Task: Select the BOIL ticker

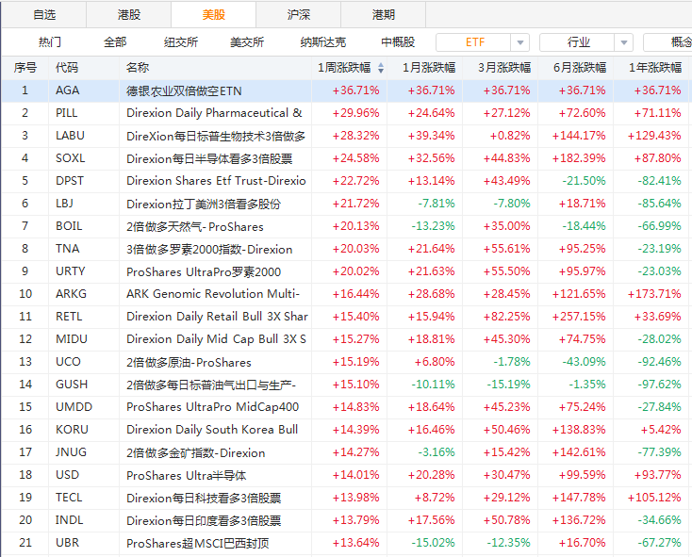Action: (69, 226)
